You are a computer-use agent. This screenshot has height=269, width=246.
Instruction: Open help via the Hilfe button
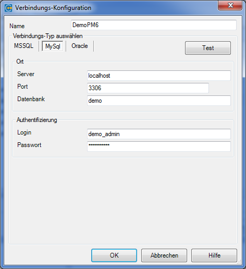pyautogui.click(x=214, y=255)
